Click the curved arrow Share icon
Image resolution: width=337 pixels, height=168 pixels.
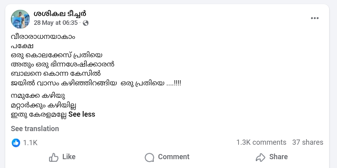coord(261,157)
